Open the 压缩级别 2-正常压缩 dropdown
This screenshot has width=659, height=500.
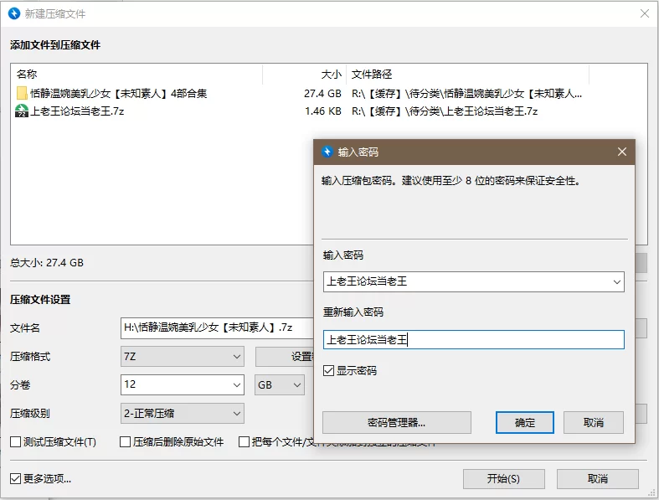coord(182,414)
